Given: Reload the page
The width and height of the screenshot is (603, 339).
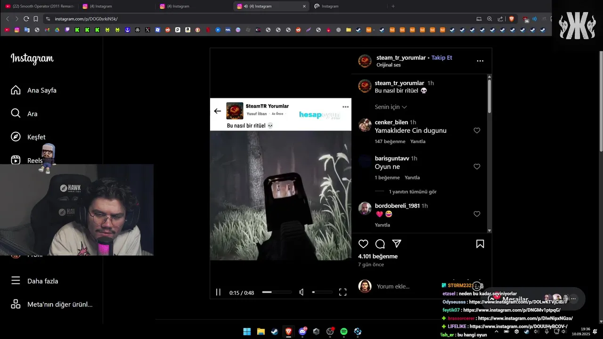Looking at the screenshot, I should [x=26, y=19].
